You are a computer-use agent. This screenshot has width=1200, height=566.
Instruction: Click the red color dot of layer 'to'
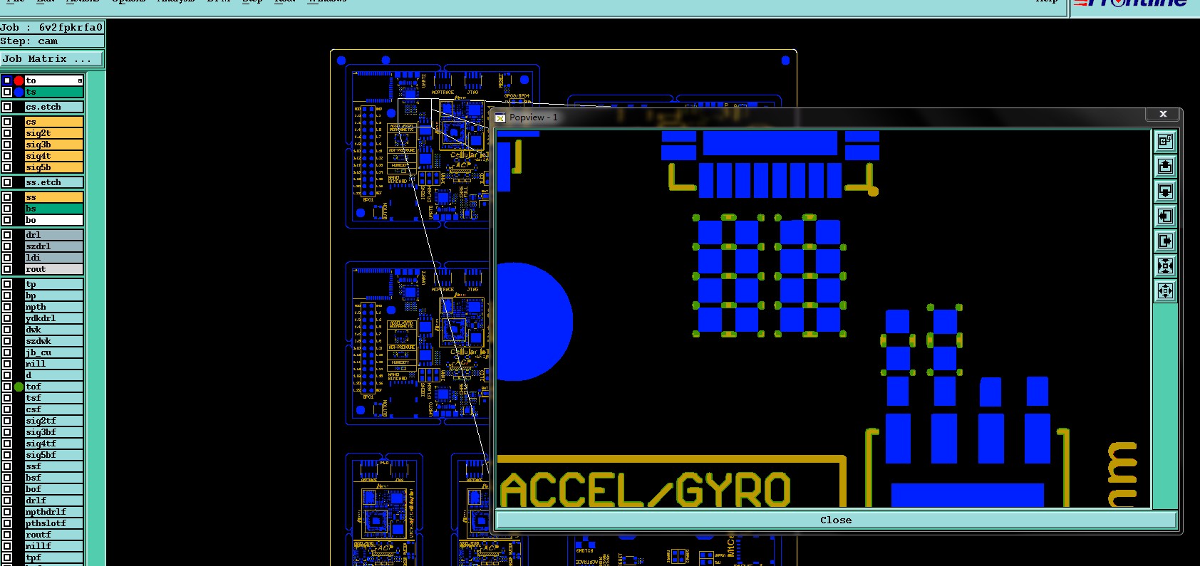pos(19,80)
